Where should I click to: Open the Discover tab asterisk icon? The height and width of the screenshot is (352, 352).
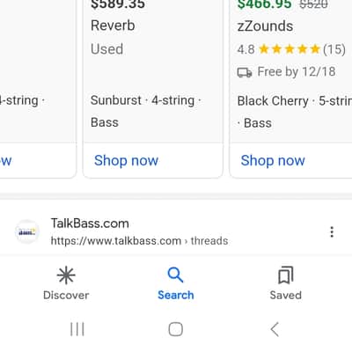(66, 275)
